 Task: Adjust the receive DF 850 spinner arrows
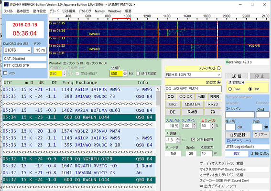[64, 74]
